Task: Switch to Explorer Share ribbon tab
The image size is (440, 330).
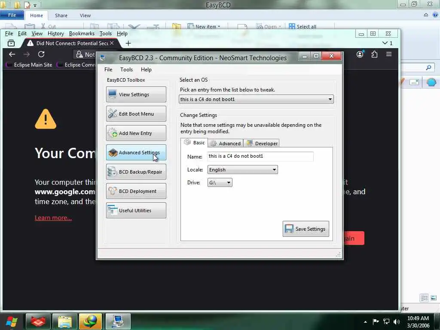Action: 61,15
